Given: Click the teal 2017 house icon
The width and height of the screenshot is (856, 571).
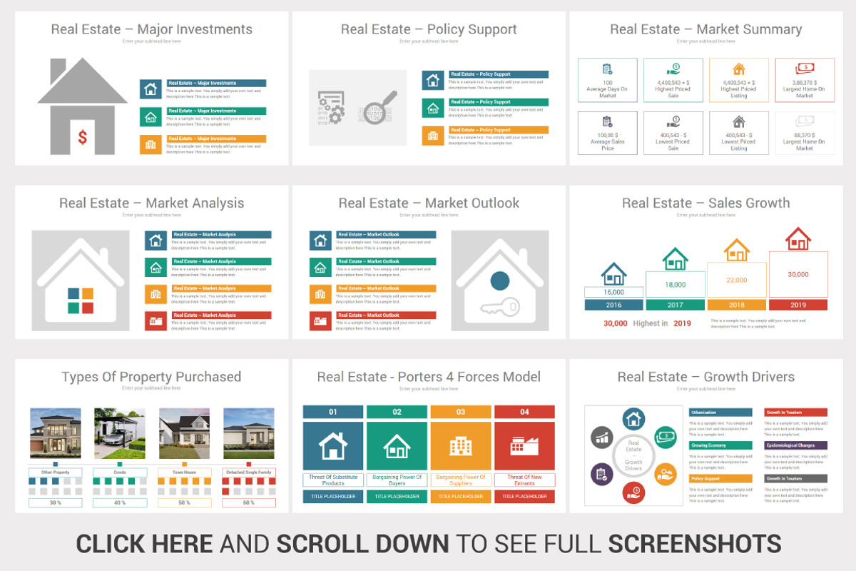Looking at the screenshot, I should point(675,258).
